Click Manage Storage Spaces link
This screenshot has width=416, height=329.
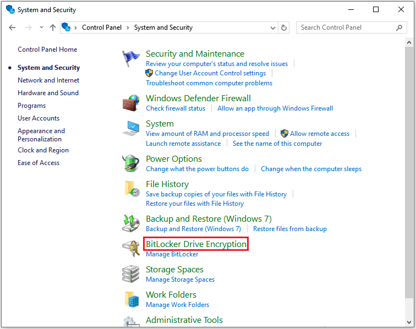pyautogui.click(x=180, y=279)
